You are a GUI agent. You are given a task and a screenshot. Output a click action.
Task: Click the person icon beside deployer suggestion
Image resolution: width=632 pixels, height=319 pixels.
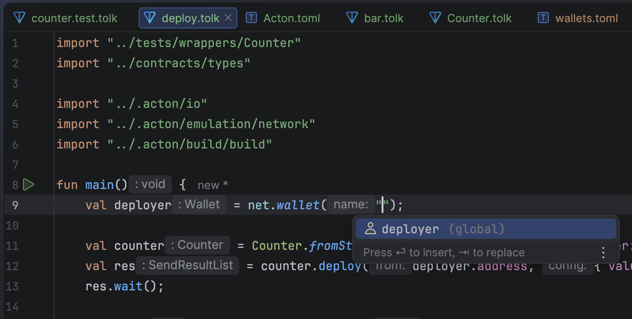[370, 229]
